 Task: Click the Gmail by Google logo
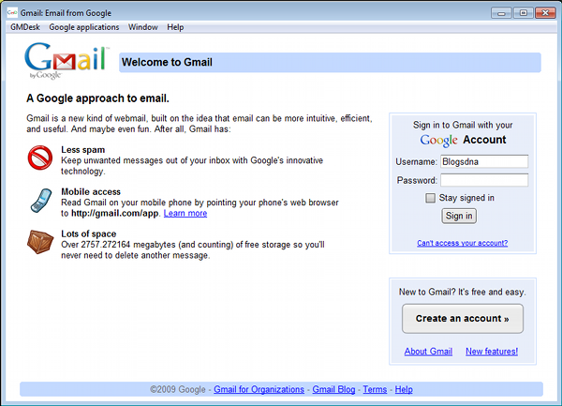[x=67, y=61]
